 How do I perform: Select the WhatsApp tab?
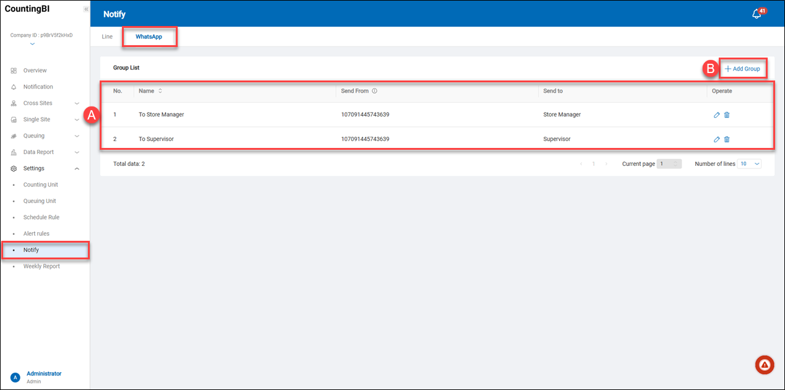tap(149, 37)
